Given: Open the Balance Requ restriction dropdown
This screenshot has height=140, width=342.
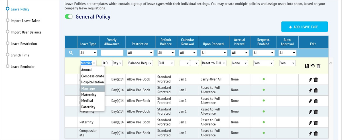Looking at the screenshot, I should (140, 63).
